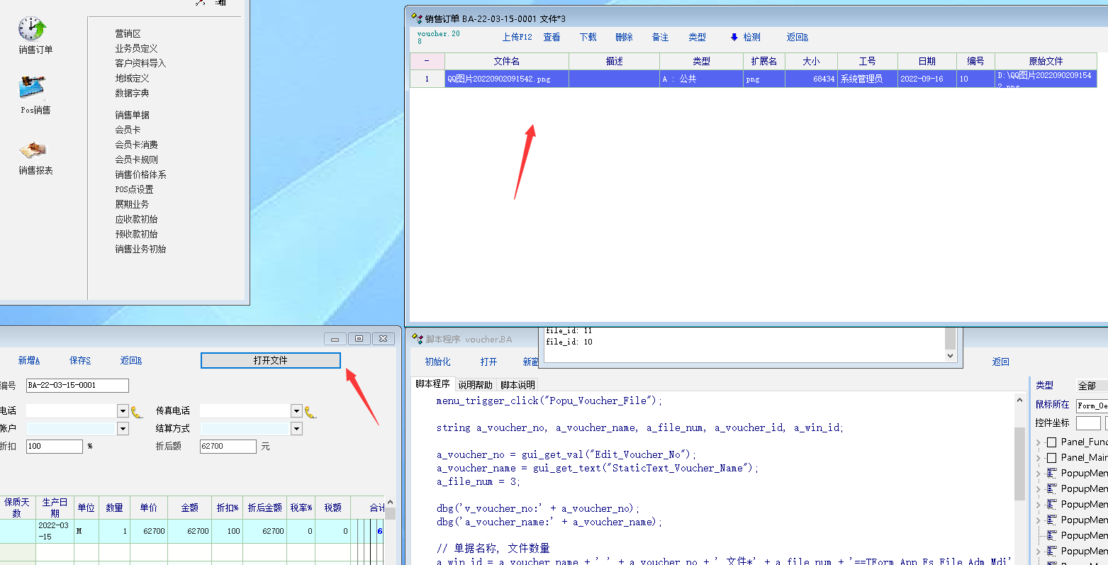Screen dimensions: 1108x565
Task: Click the phone icon beside 电话 field
Action: pyautogui.click(x=137, y=411)
